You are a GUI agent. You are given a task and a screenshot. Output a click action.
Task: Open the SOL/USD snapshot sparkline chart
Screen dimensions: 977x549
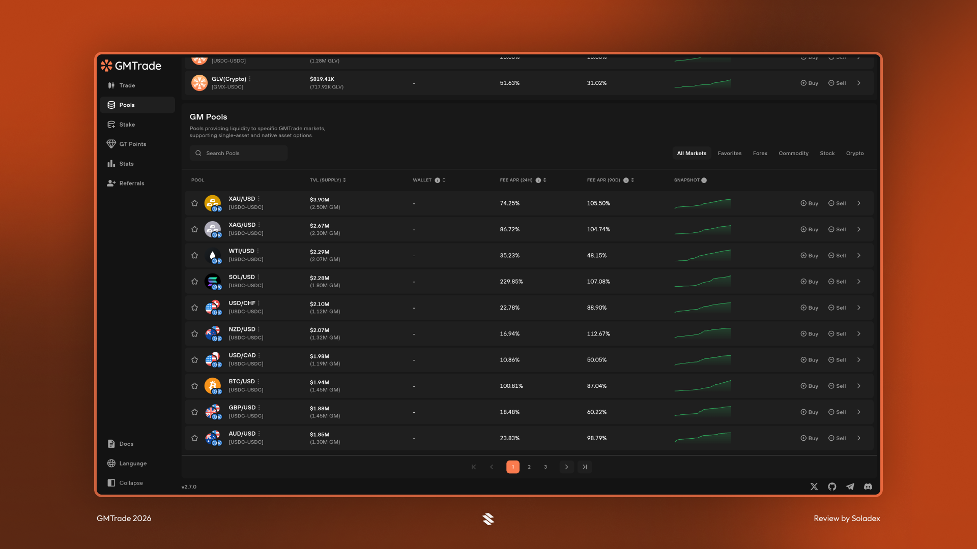703,282
